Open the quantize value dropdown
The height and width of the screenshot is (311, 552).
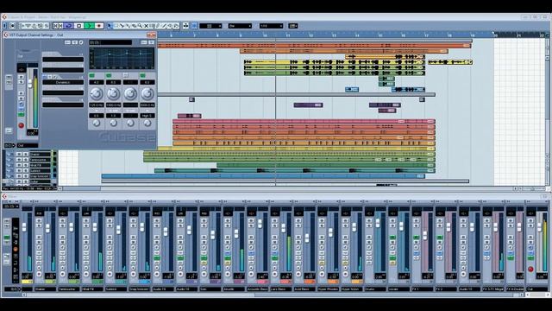[271, 26]
